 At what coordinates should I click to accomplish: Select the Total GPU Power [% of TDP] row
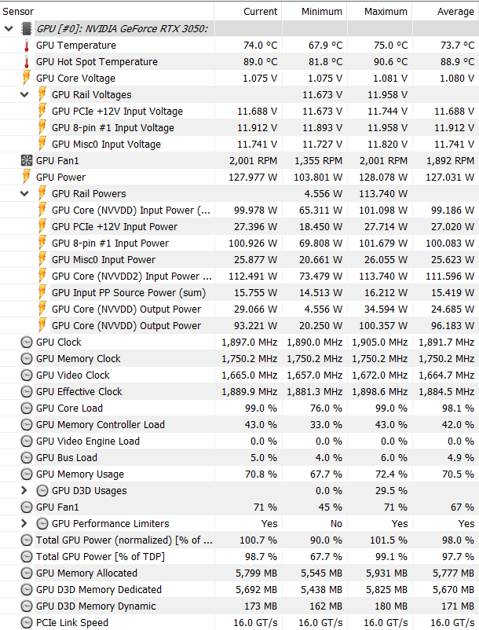click(x=239, y=556)
